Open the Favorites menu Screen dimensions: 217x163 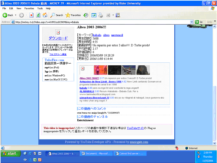click(29, 8)
